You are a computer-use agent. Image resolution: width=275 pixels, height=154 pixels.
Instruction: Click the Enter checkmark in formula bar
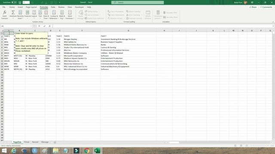pyautogui.click(x=44, y=26)
